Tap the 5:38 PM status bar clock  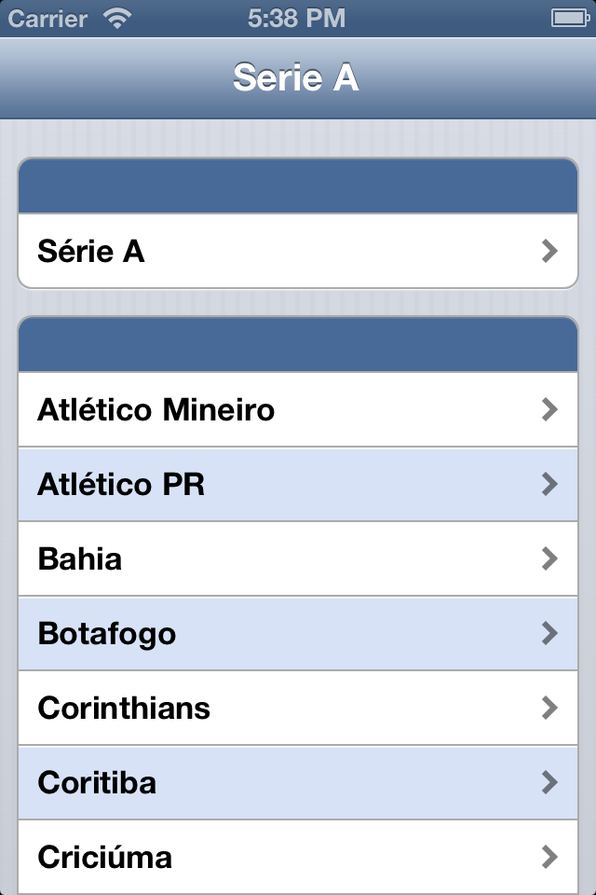click(x=297, y=18)
